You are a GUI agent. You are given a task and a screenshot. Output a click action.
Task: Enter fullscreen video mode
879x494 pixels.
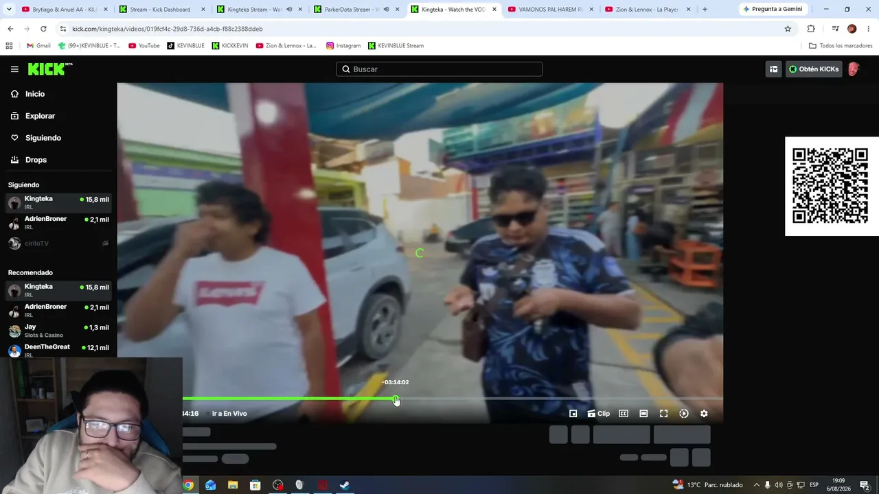click(x=663, y=414)
